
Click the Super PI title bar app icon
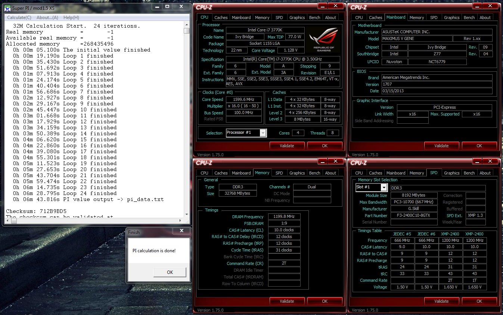[8, 7]
